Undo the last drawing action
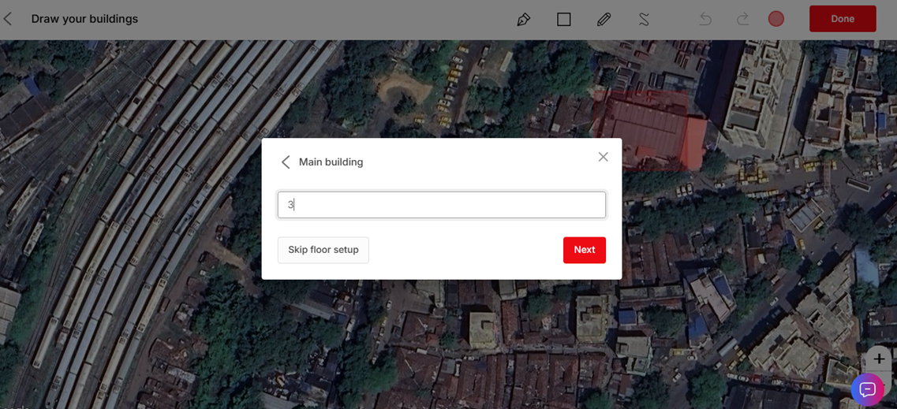 tap(705, 20)
